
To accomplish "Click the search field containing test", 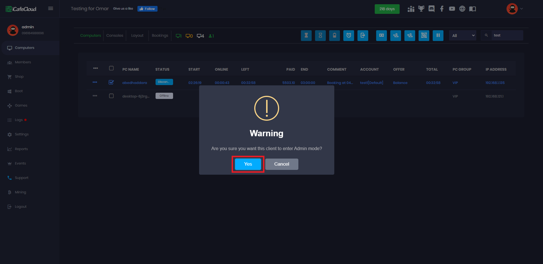I will click(x=507, y=35).
